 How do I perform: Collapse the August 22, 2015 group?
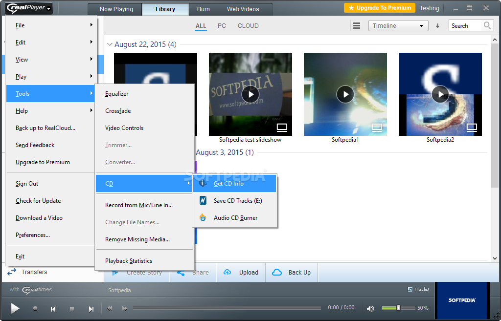click(110, 44)
